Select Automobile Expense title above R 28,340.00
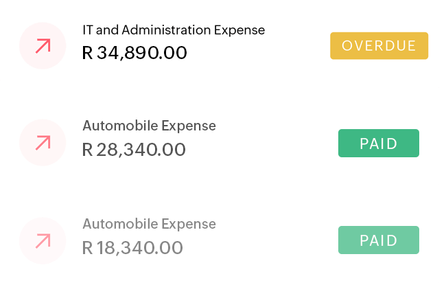446x285 pixels. pyautogui.click(x=149, y=126)
